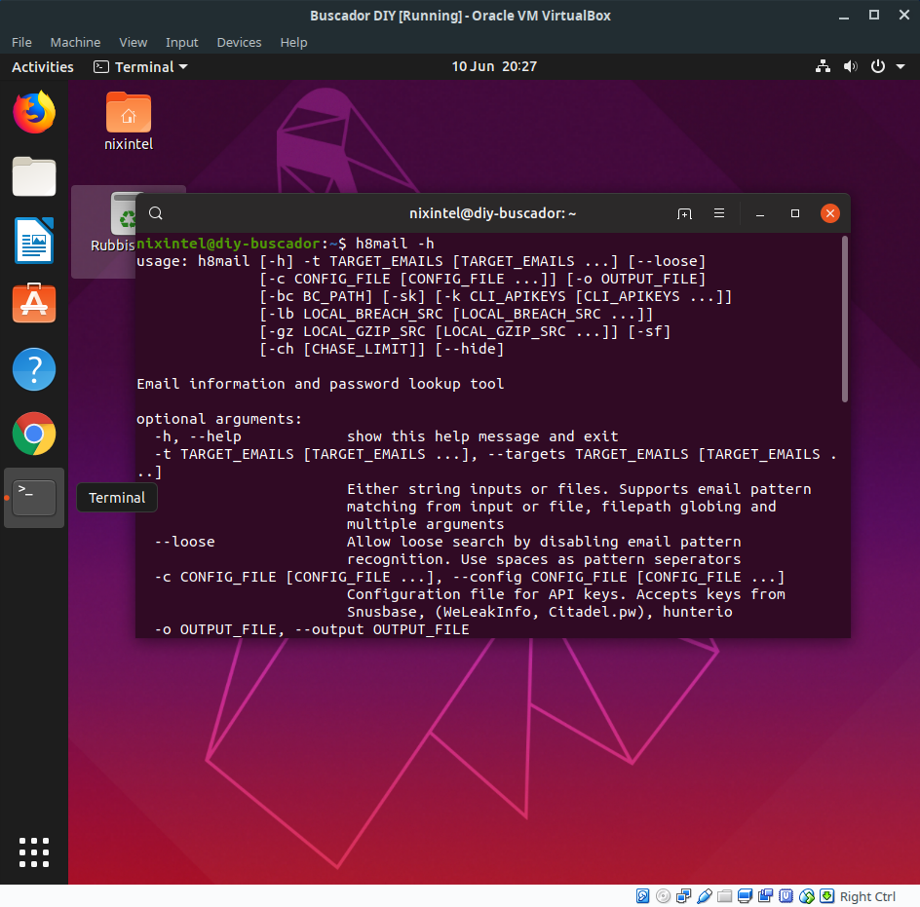Click the '-h, --help' option text
920x907 pixels.
point(198,436)
